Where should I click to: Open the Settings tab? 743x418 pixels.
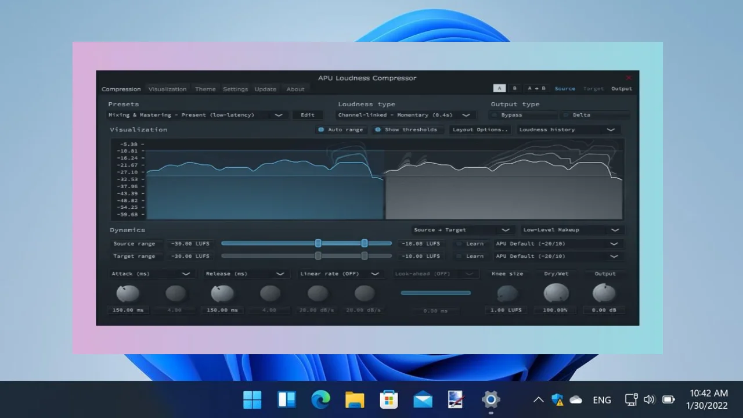coord(236,89)
